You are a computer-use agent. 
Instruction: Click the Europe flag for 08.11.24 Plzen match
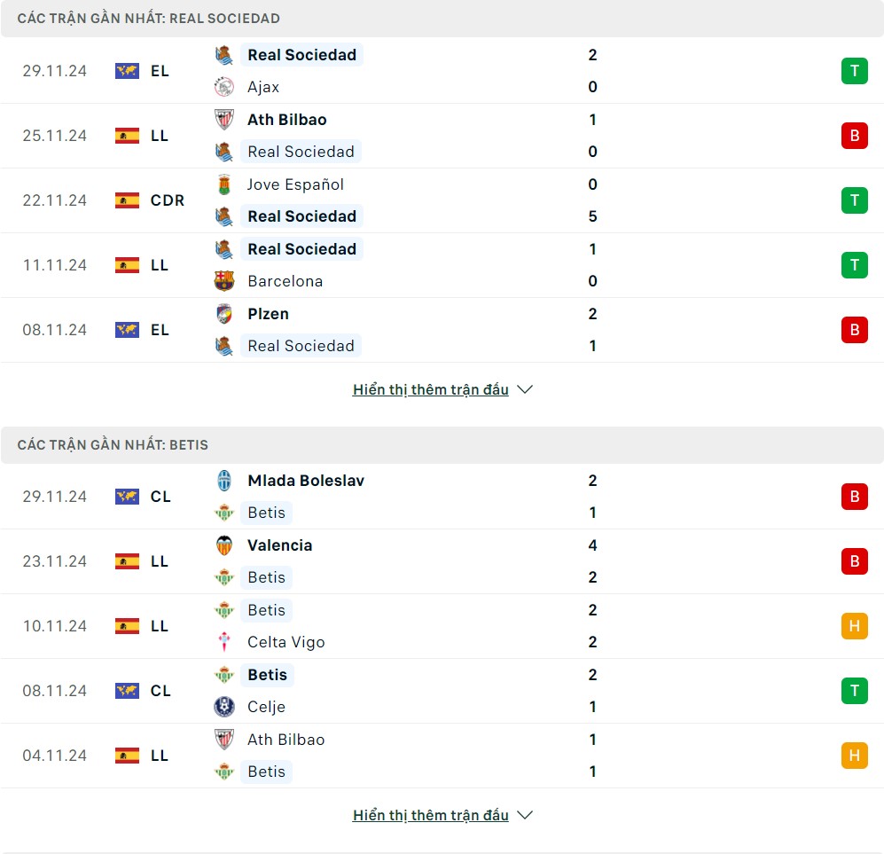coord(127,330)
